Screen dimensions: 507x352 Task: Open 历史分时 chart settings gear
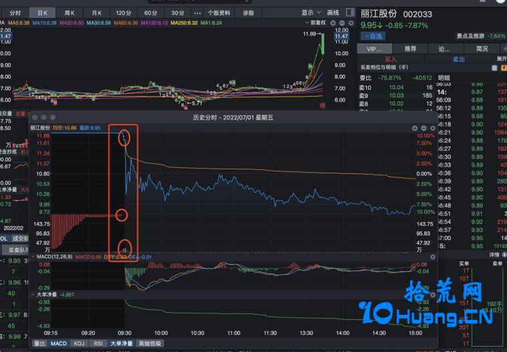[433, 128]
